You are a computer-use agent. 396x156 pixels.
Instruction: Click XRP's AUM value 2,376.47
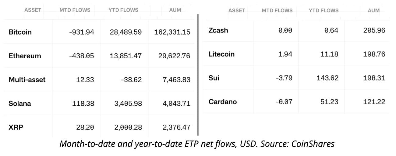pyautogui.click(x=176, y=127)
